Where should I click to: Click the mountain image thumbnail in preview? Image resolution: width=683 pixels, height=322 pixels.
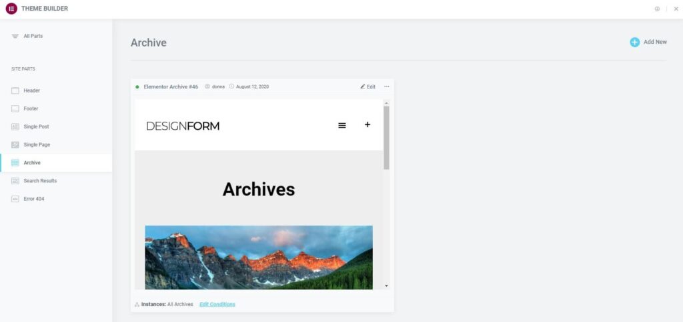259,257
